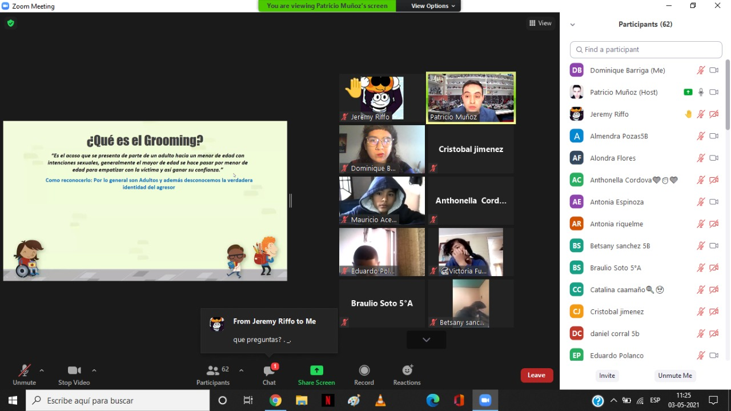
Task: Click the Share Screen icon
Action: pos(316,370)
